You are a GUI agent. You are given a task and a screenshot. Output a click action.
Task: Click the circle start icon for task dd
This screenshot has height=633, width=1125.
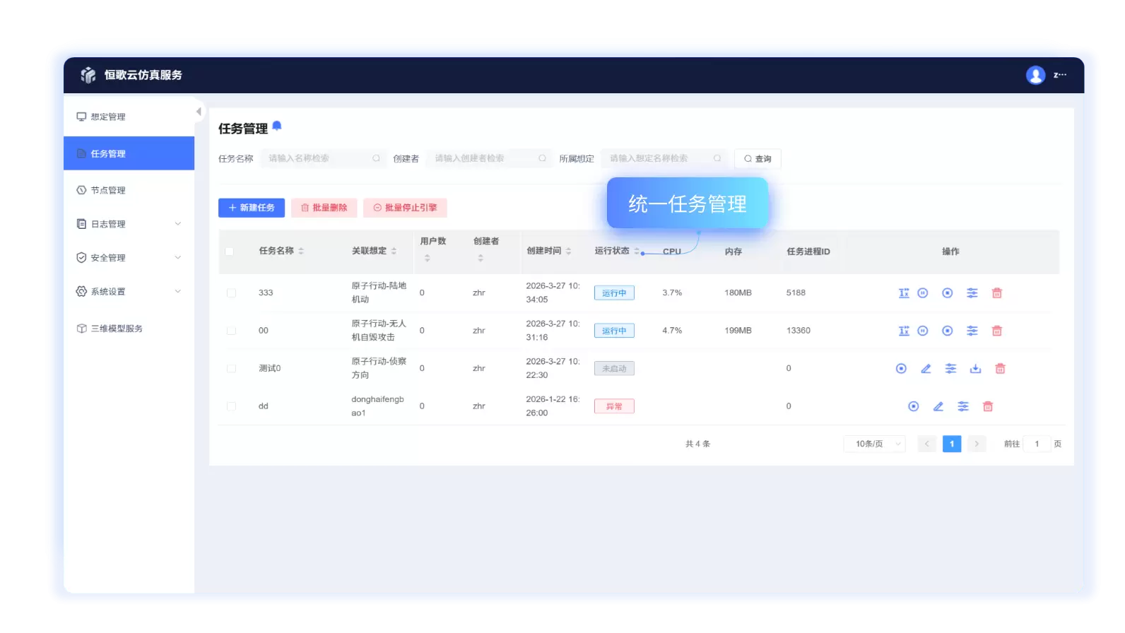pos(914,406)
